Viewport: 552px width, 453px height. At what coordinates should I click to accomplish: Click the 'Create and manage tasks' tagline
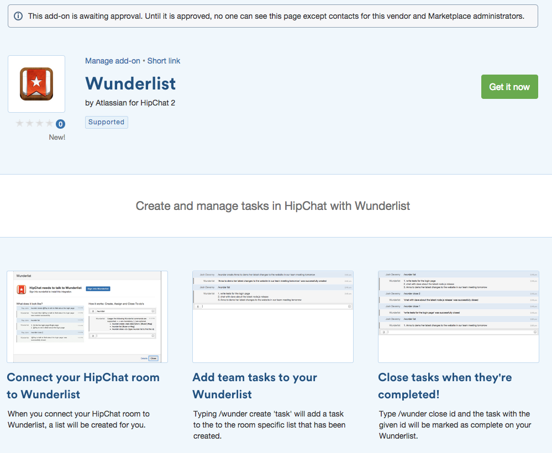pyautogui.click(x=273, y=206)
